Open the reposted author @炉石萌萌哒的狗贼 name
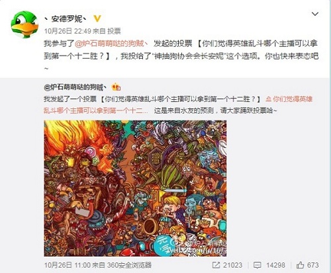The image size is (331, 273). pos(75,87)
